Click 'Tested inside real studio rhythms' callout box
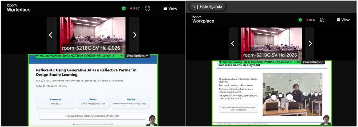 click(239, 109)
